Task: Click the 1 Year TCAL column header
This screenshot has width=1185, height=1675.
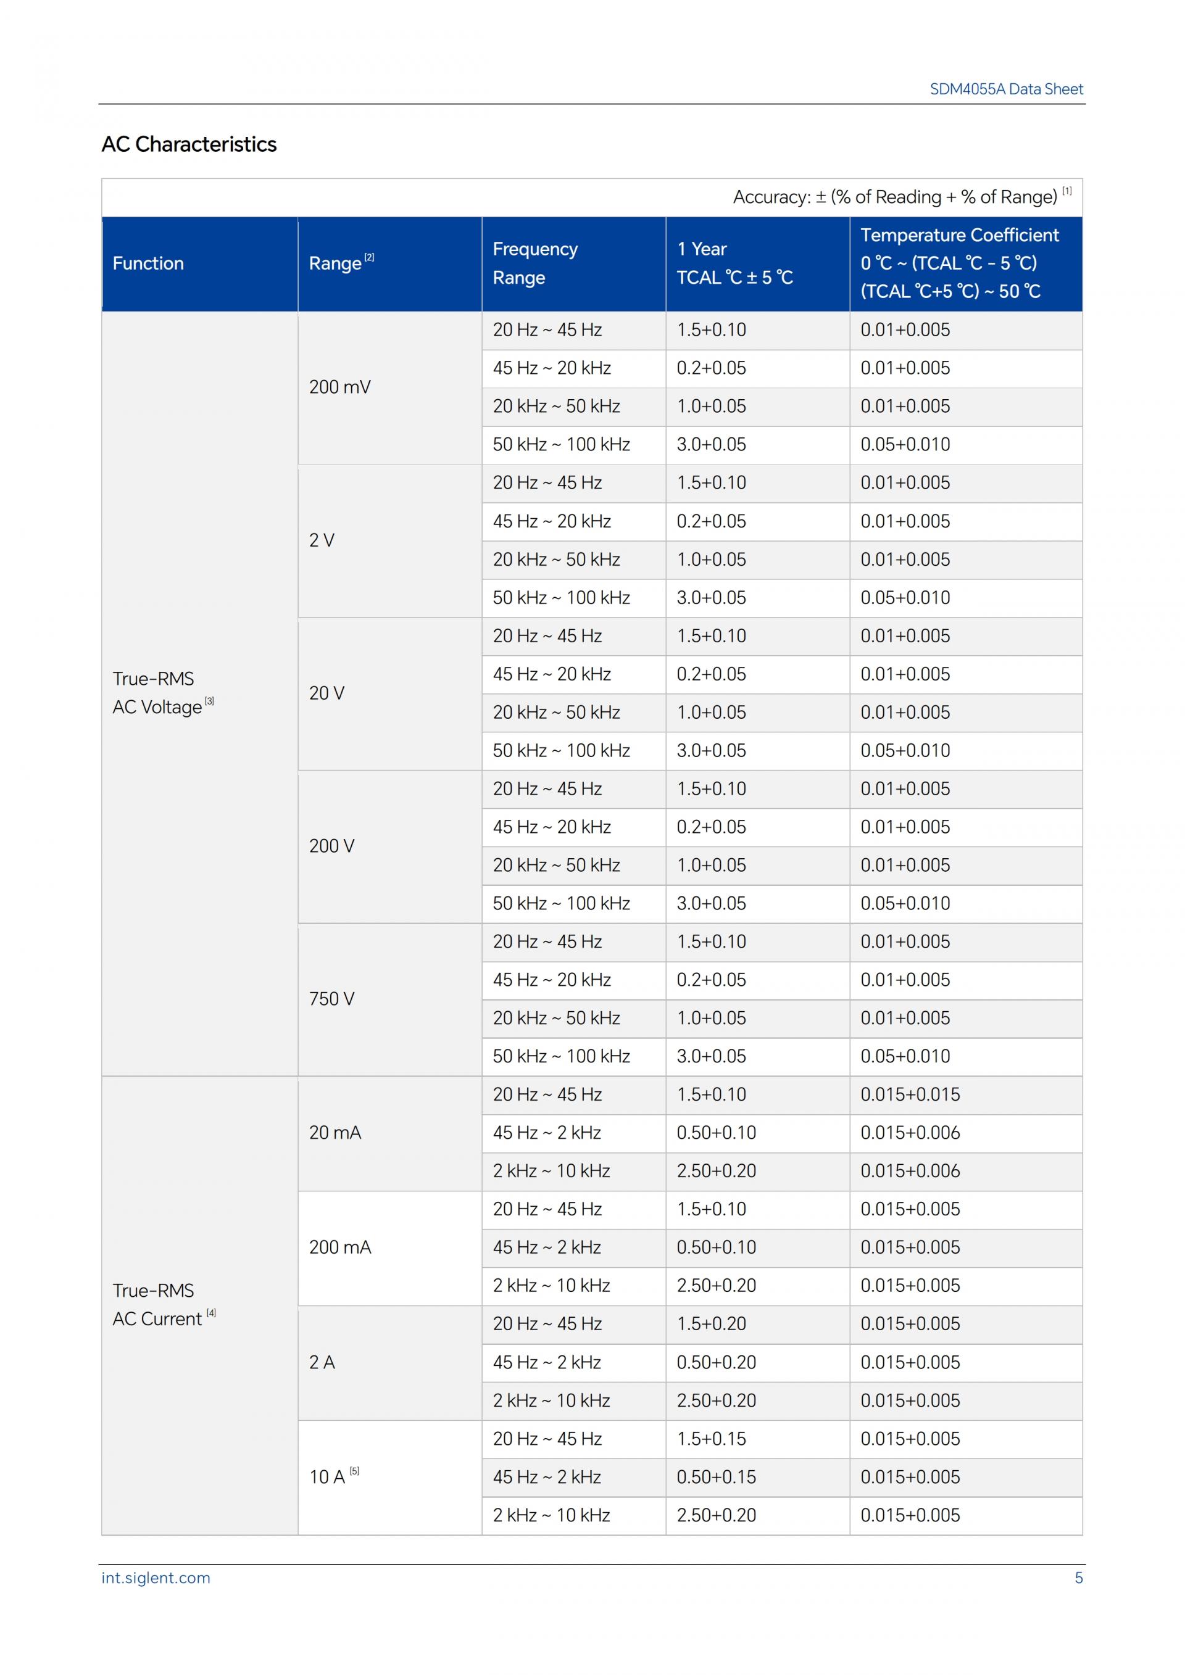Action: pyautogui.click(x=734, y=263)
